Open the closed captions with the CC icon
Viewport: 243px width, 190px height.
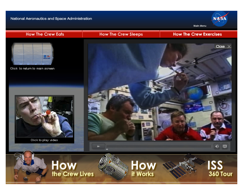(225, 146)
